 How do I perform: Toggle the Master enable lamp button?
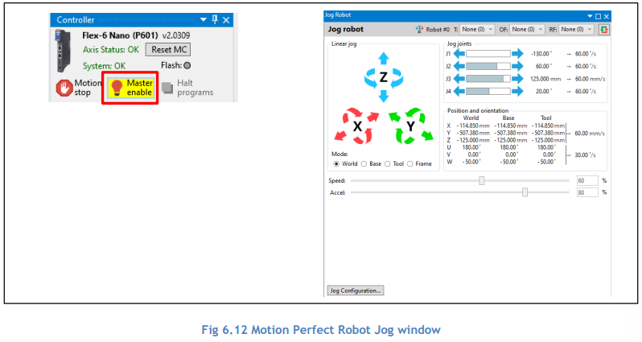[130, 88]
